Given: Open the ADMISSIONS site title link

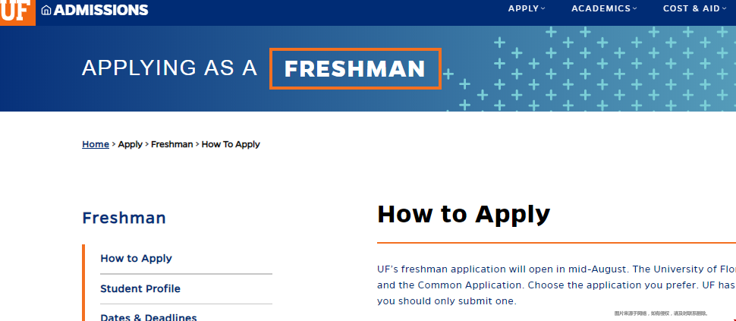Looking at the screenshot, I should (x=101, y=10).
